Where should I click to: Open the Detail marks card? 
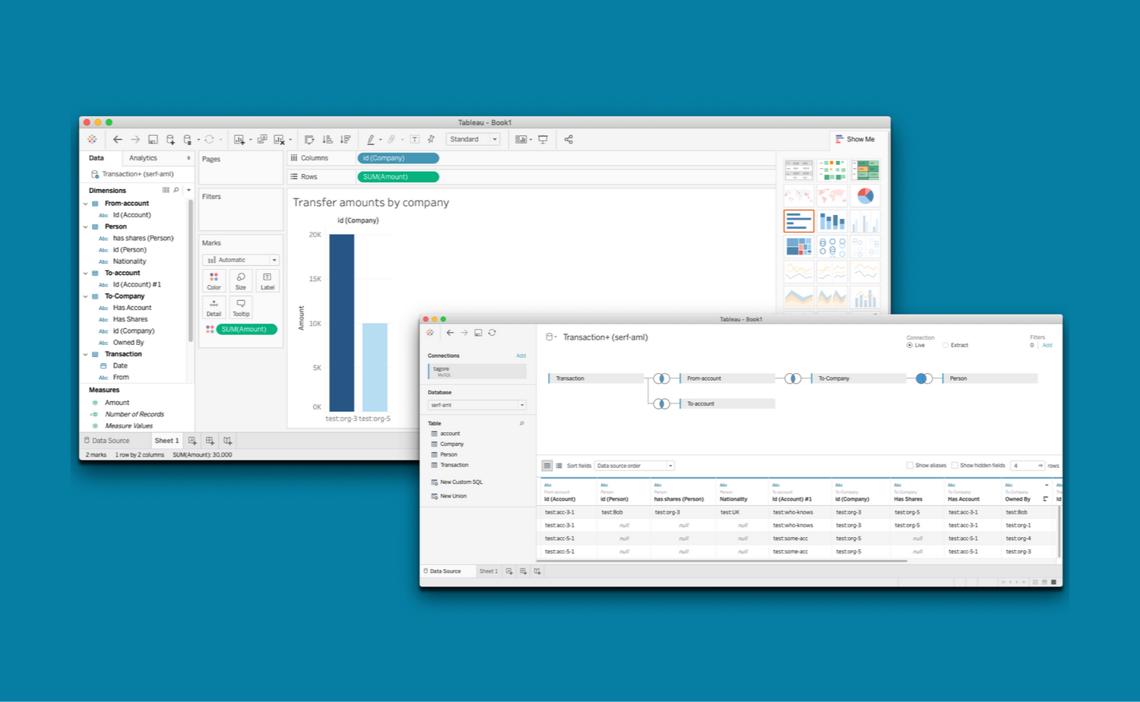click(214, 307)
